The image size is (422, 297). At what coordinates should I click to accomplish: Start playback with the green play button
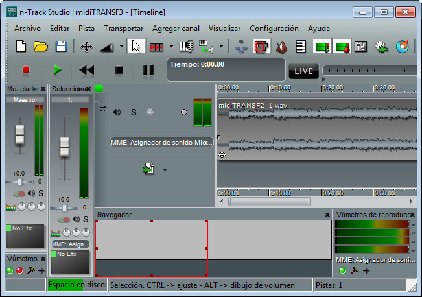click(x=57, y=70)
